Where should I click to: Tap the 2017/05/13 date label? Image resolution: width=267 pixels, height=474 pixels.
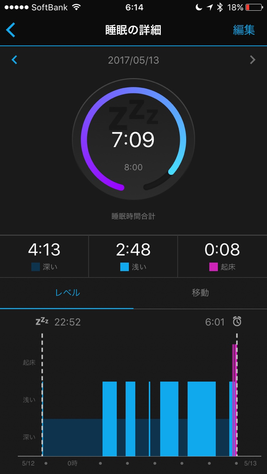coord(133,60)
